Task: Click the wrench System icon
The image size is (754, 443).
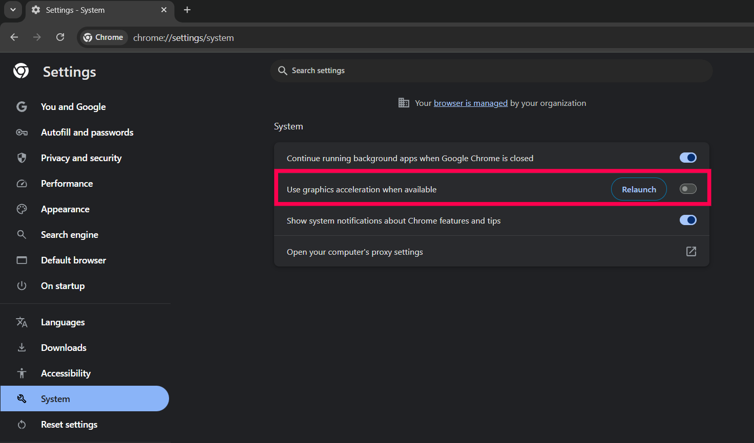Action: [22, 398]
